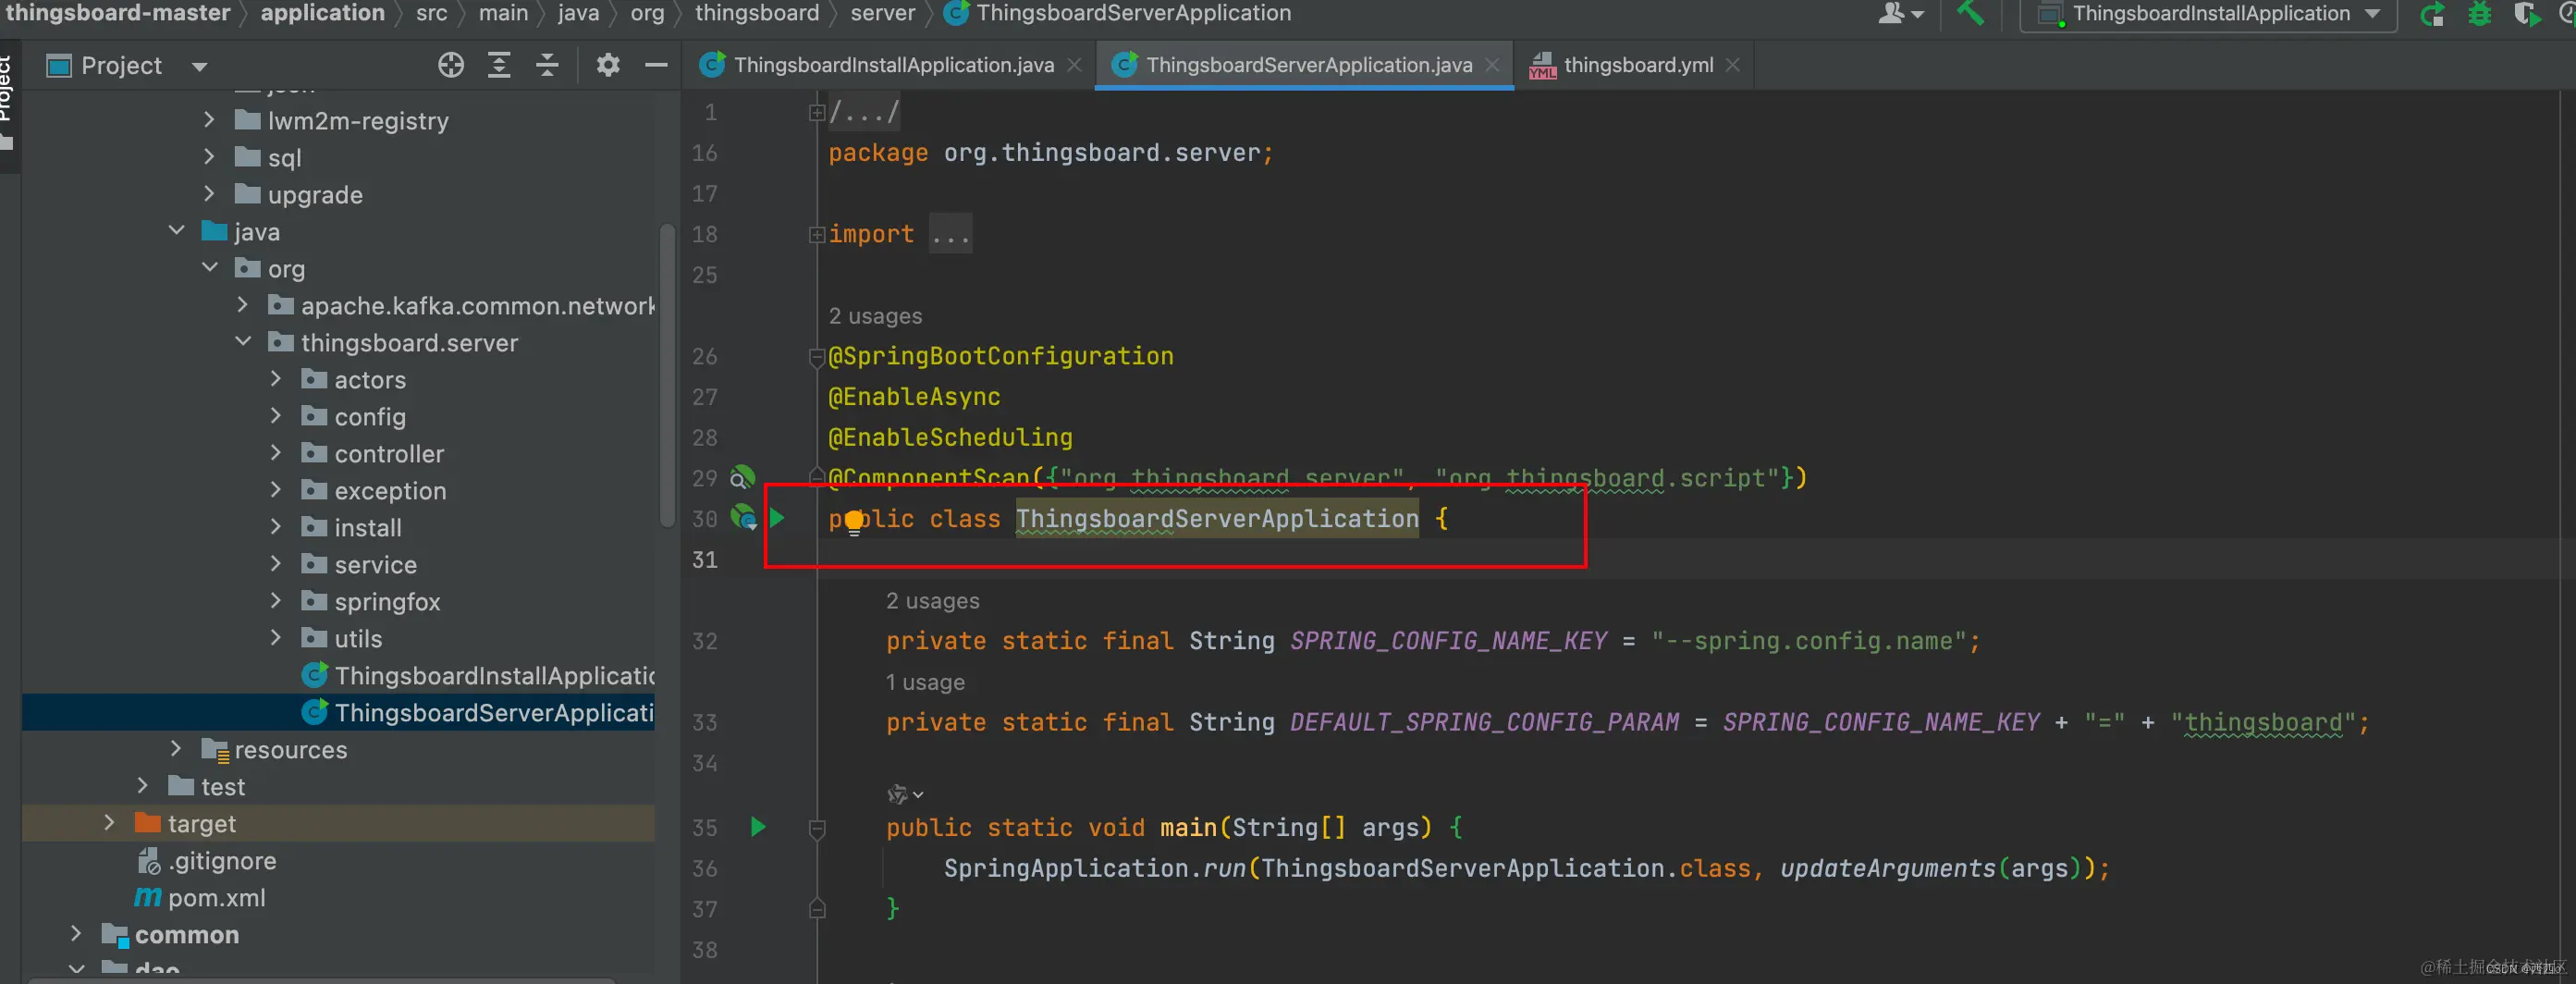
Task: Expand the actors package
Action: [276, 379]
